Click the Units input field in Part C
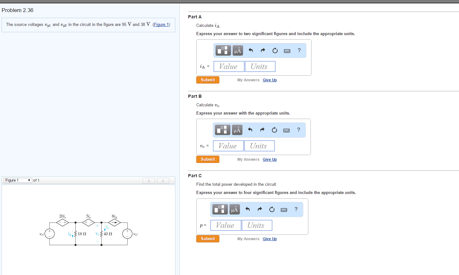459x275 pixels. pyautogui.click(x=257, y=225)
